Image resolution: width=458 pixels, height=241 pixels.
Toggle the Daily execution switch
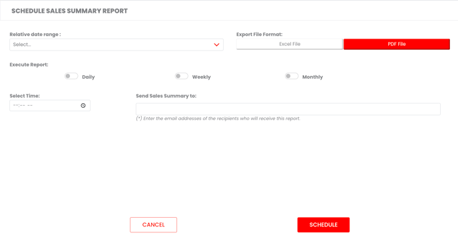[x=71, y=77]
